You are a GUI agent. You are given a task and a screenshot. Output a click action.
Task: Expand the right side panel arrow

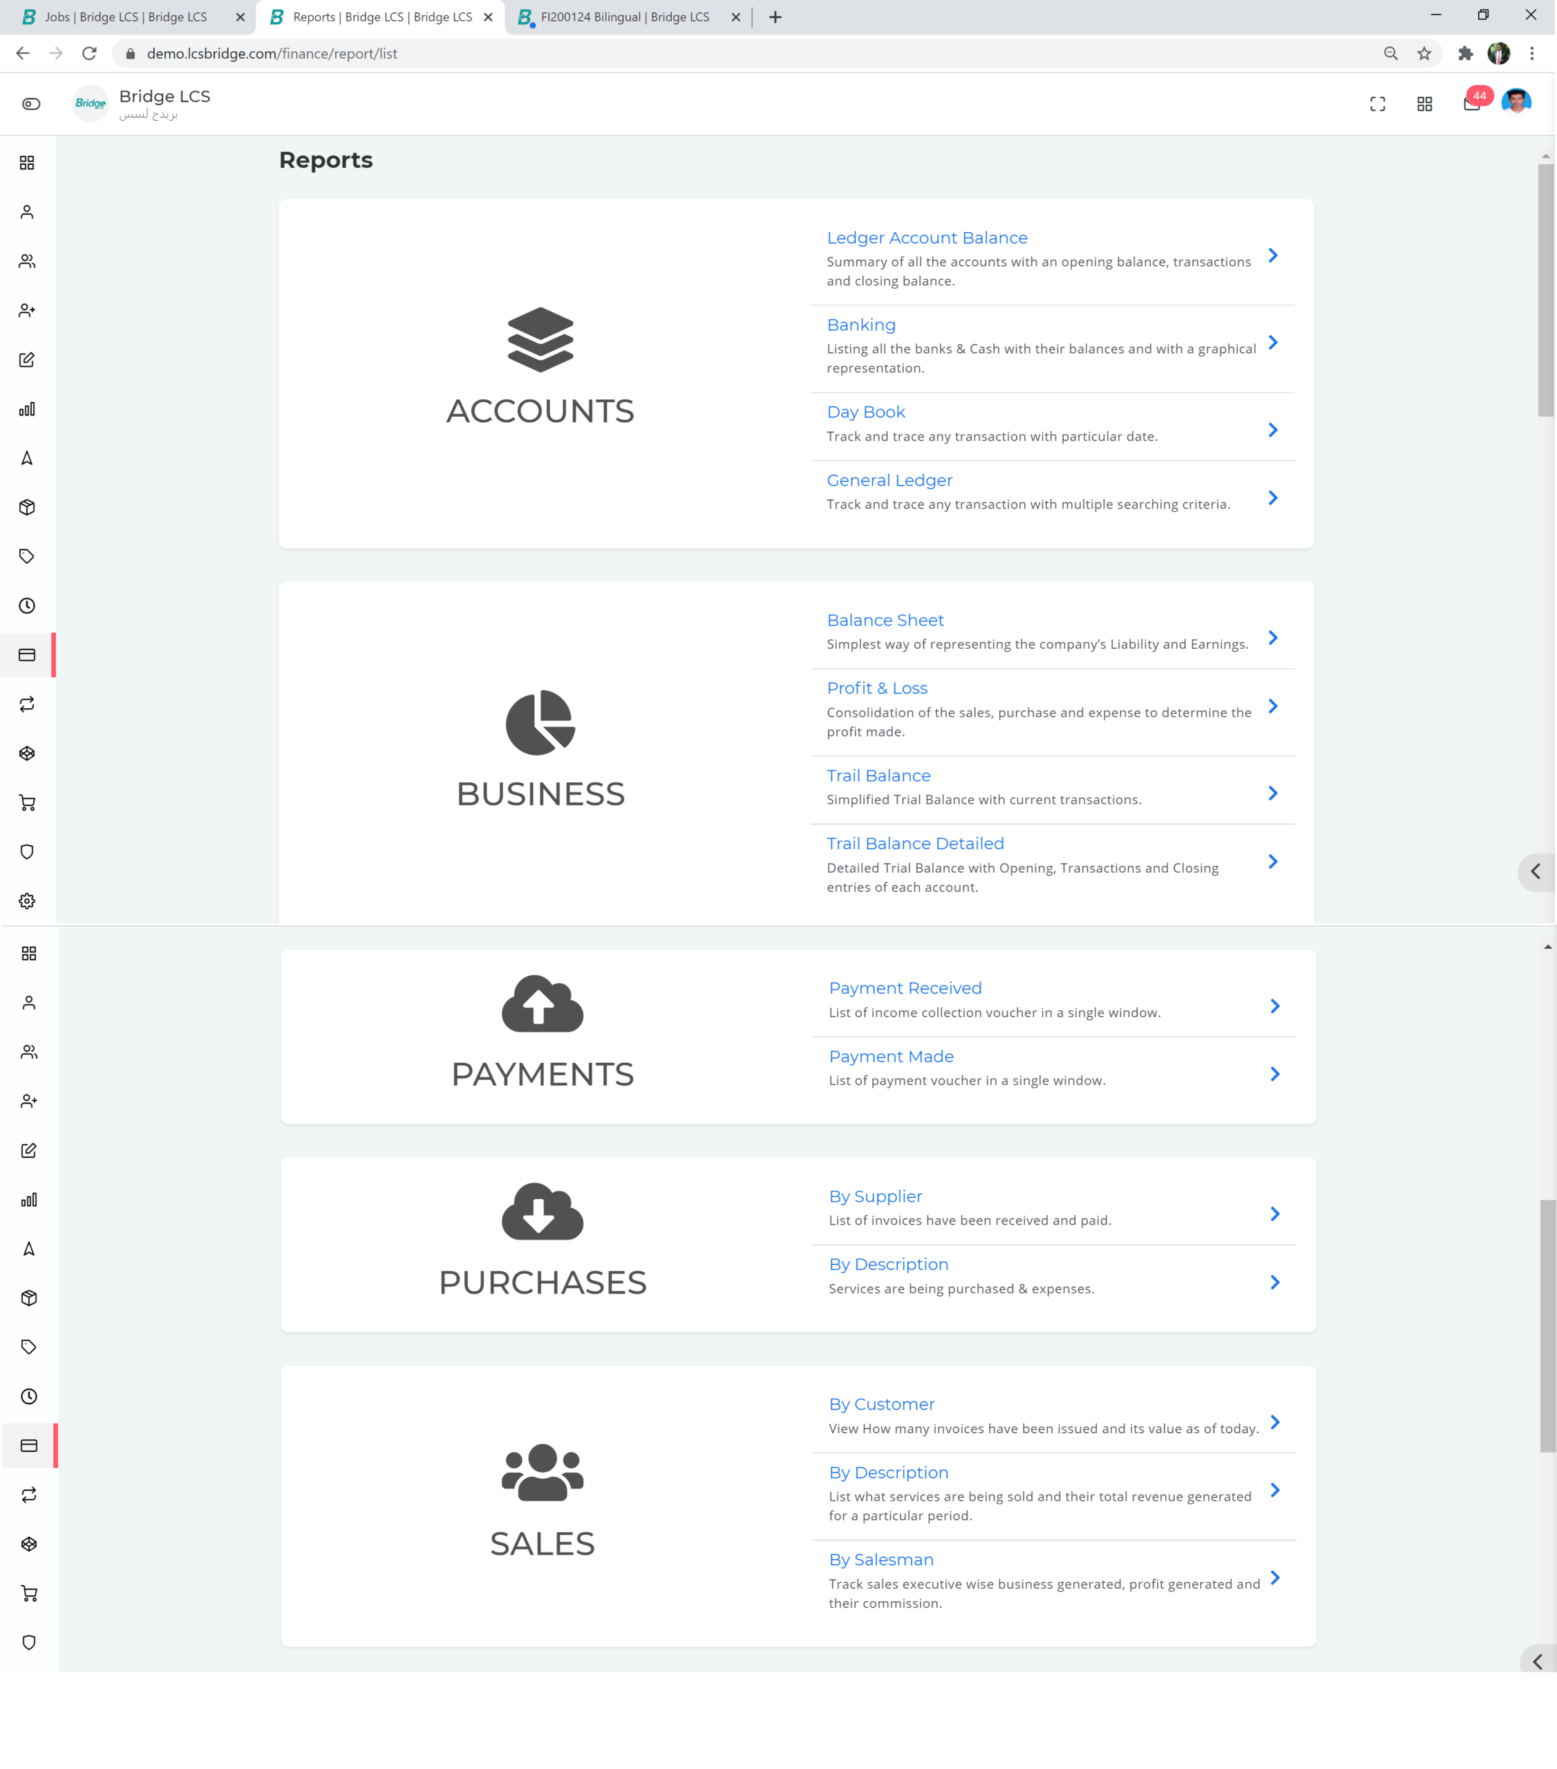1536,871
